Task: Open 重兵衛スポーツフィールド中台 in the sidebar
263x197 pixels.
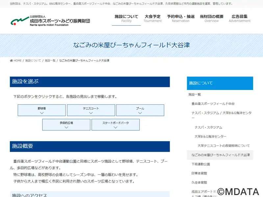Action: pos(213,104)
